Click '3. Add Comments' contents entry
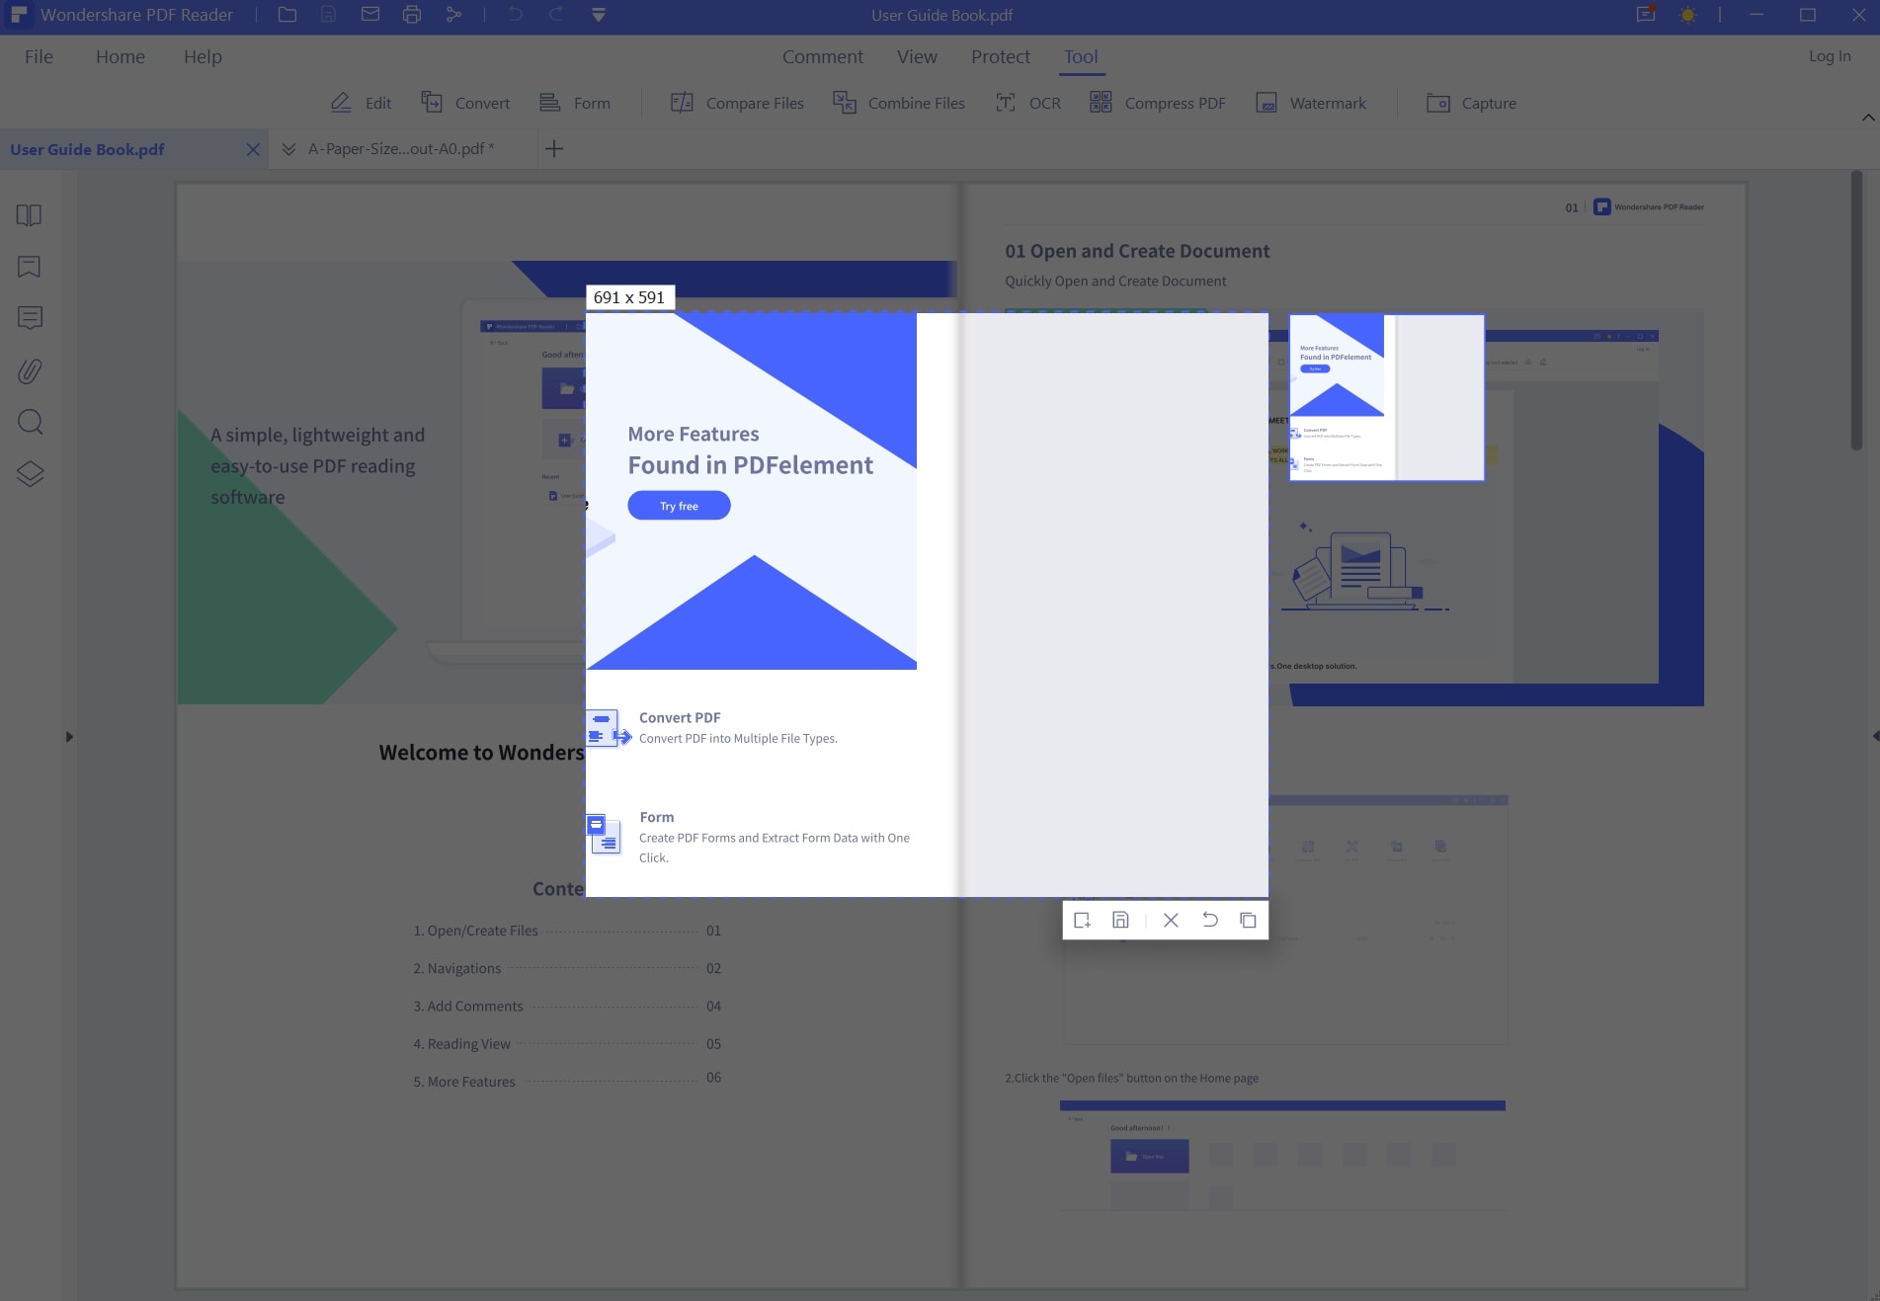The height and width of the screenshot is (1301, 1880). [x=567, y=1006]
